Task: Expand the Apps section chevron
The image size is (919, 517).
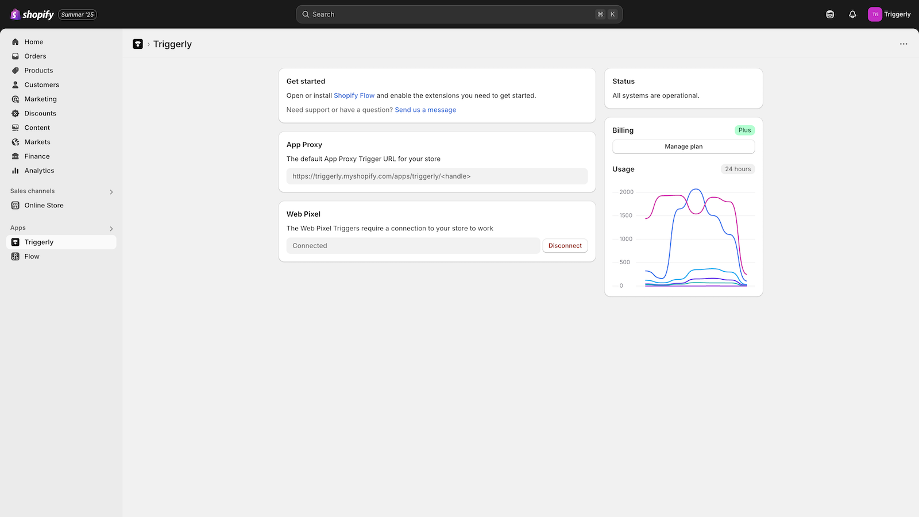Action: coord(111,229)
